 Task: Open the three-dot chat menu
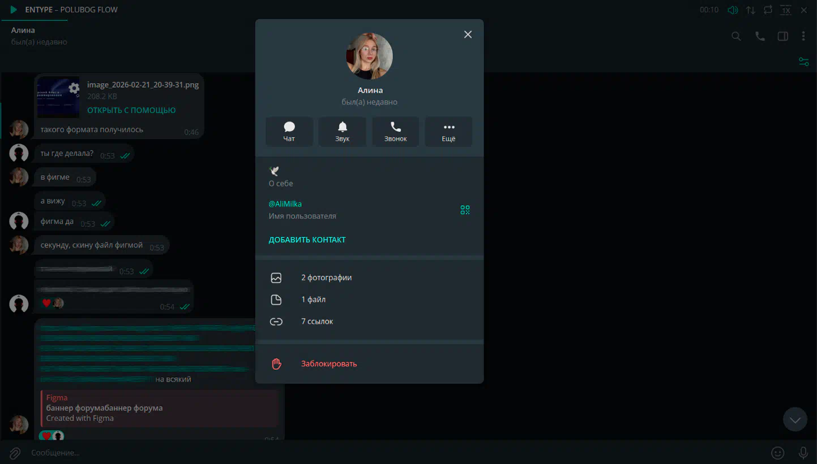803,36
